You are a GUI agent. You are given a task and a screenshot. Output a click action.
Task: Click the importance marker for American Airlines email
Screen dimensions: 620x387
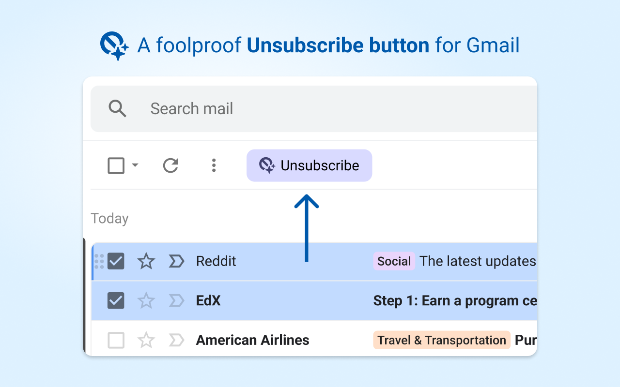click(176, 340)
